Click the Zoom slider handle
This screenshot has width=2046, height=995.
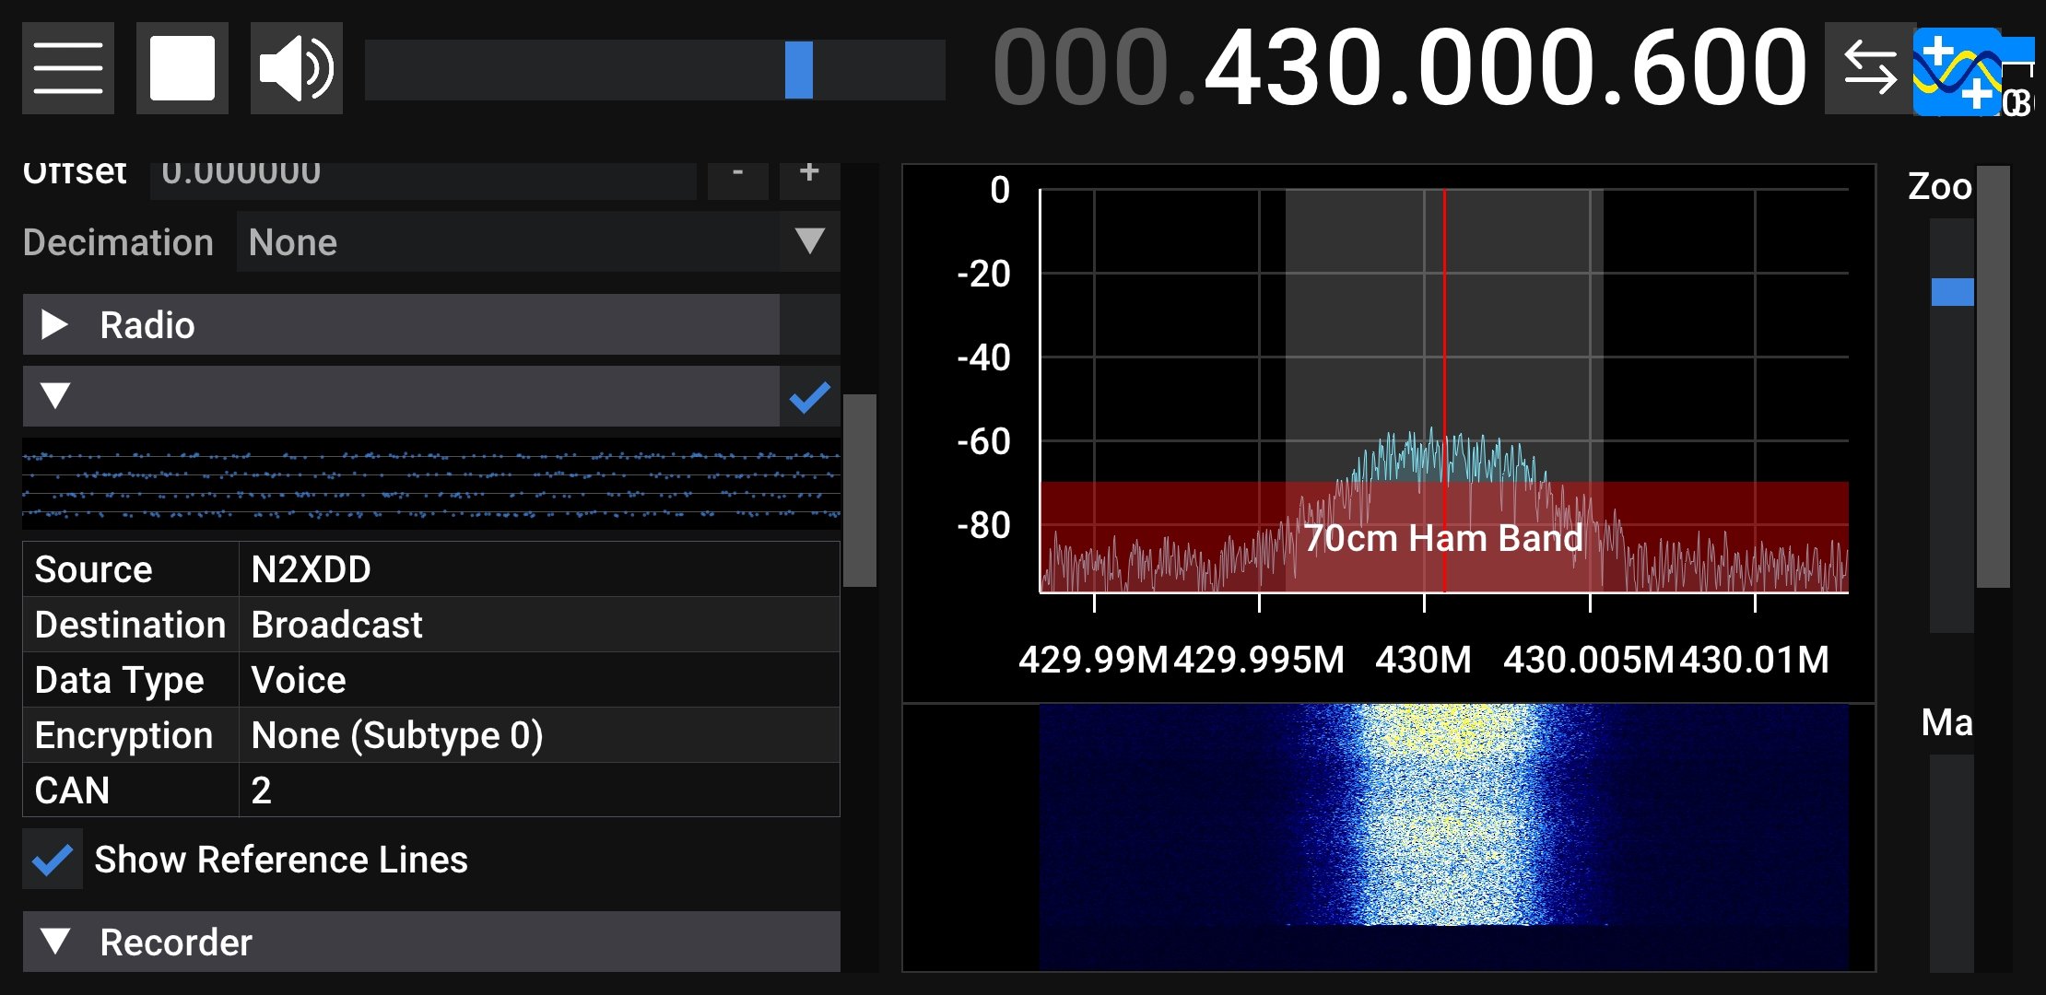tap(1952, 292)
